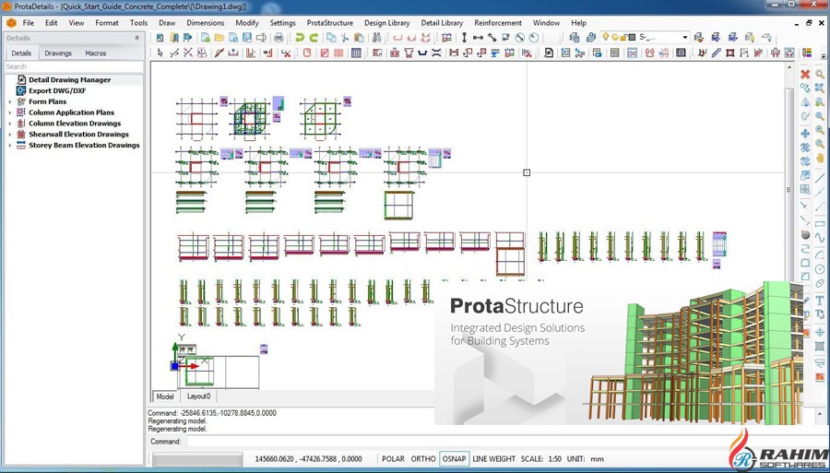Viewport: 830px width, 473px height.
Task: Click Export DWG/DXF in the panel
Action: pyautogui.click(x=59, y=91)
